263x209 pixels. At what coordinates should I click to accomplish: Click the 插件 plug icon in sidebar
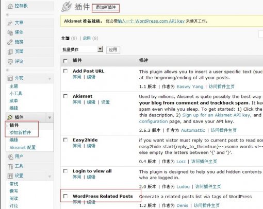[x=10, y=117]
